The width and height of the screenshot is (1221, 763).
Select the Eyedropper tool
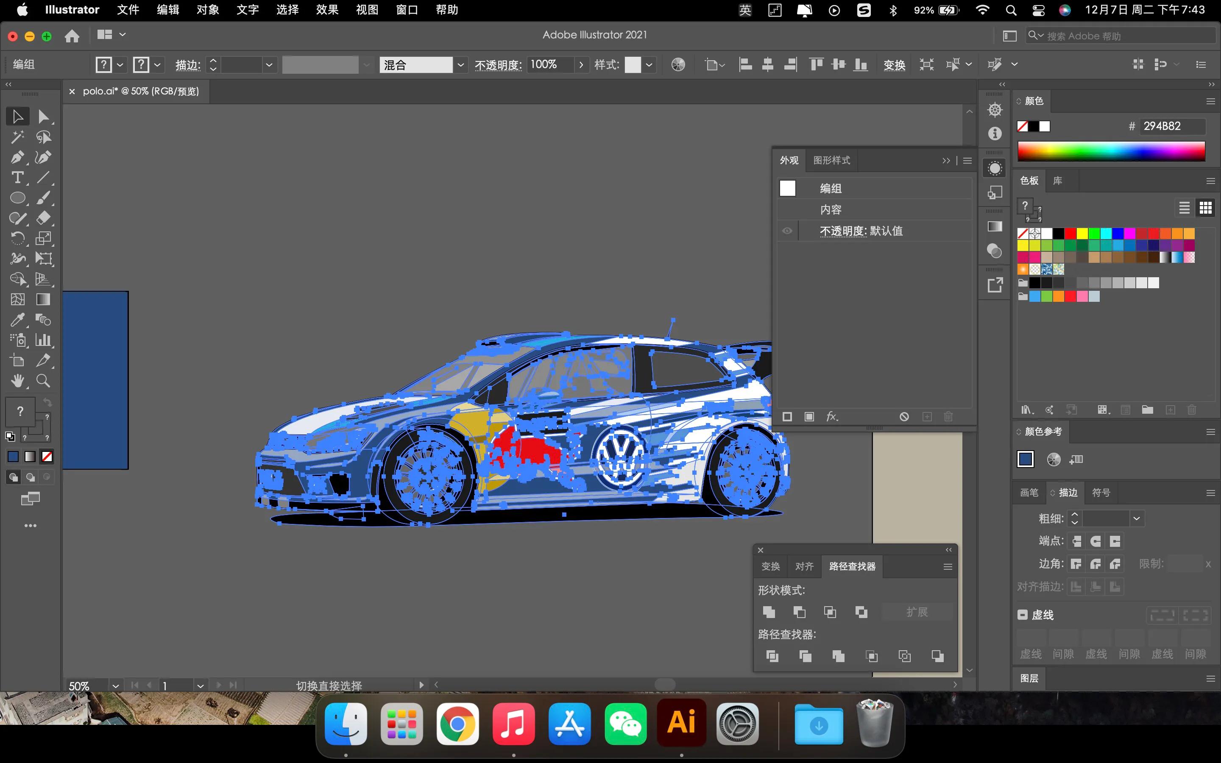18,320
